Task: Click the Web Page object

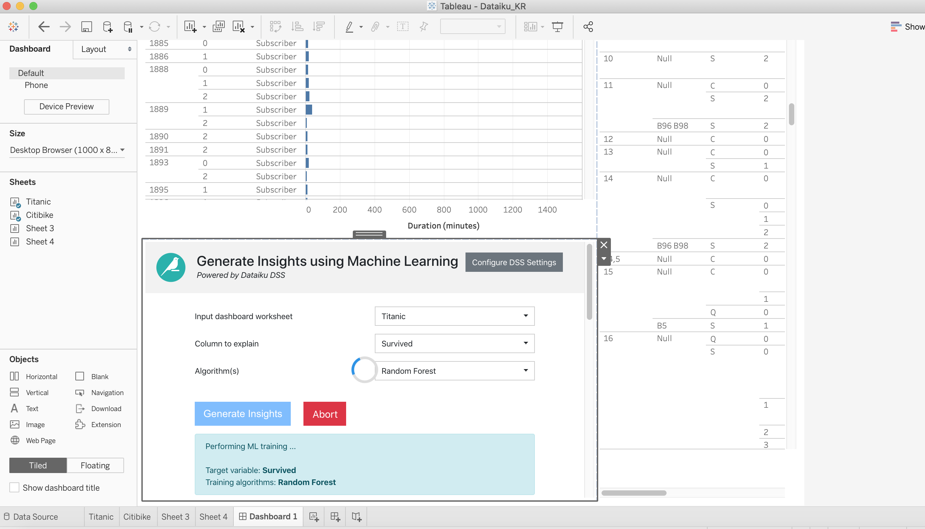Action: point(33,440)
